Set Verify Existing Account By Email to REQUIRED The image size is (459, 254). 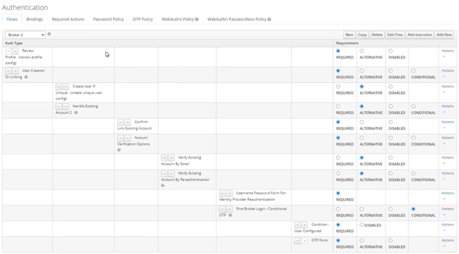click(x=338, y=158)
